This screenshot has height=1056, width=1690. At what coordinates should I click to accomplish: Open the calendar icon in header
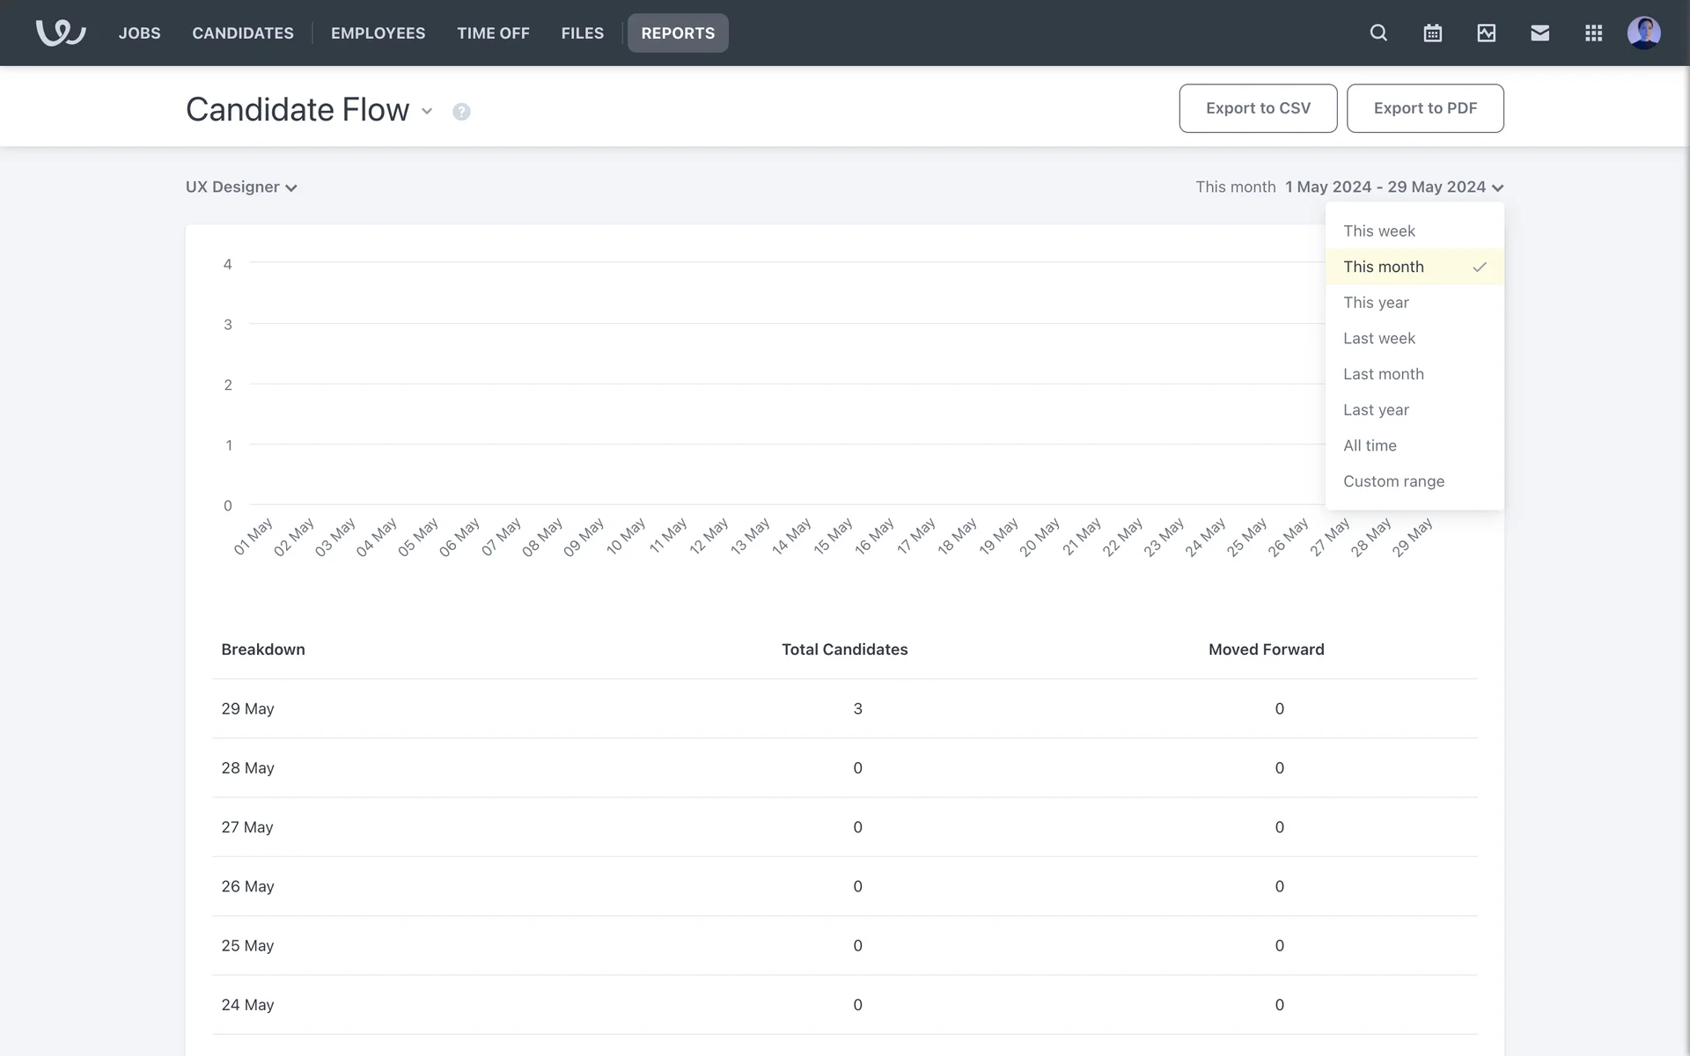coord(1432,33)
